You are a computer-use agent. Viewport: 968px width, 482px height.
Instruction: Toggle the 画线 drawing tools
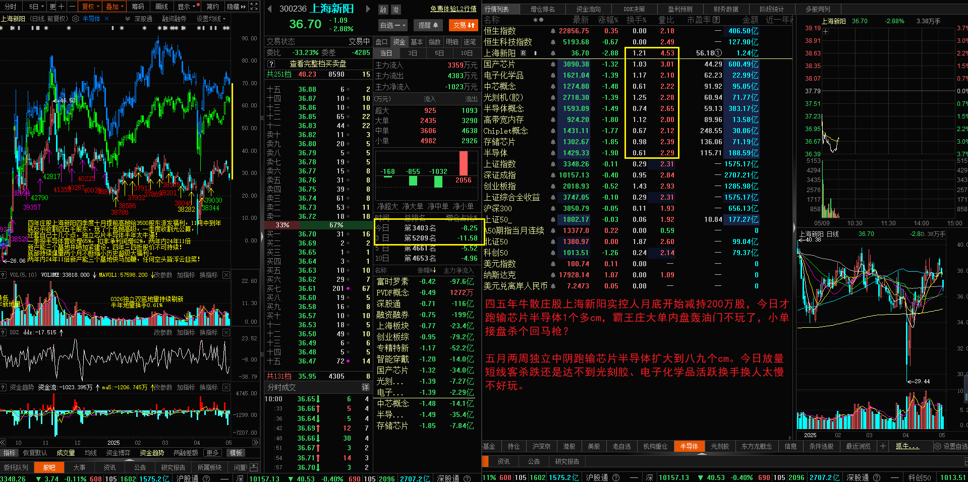[161, 7]
